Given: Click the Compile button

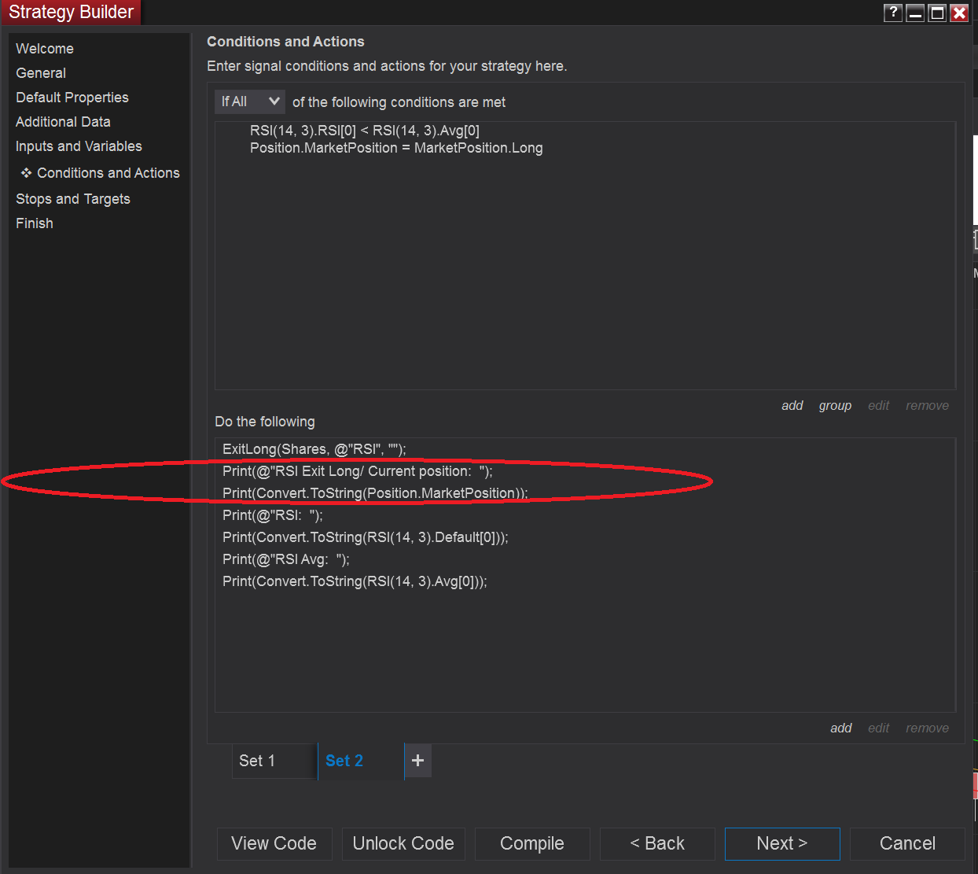Looking at the screenshot, I should click(532, 843).
